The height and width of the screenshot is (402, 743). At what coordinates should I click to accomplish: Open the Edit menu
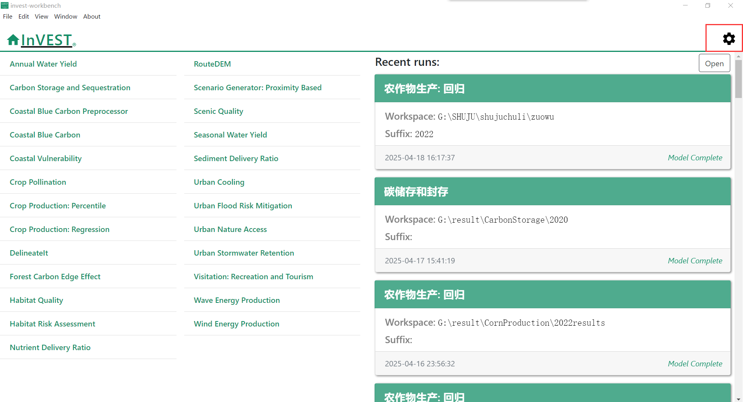point(24,16)
